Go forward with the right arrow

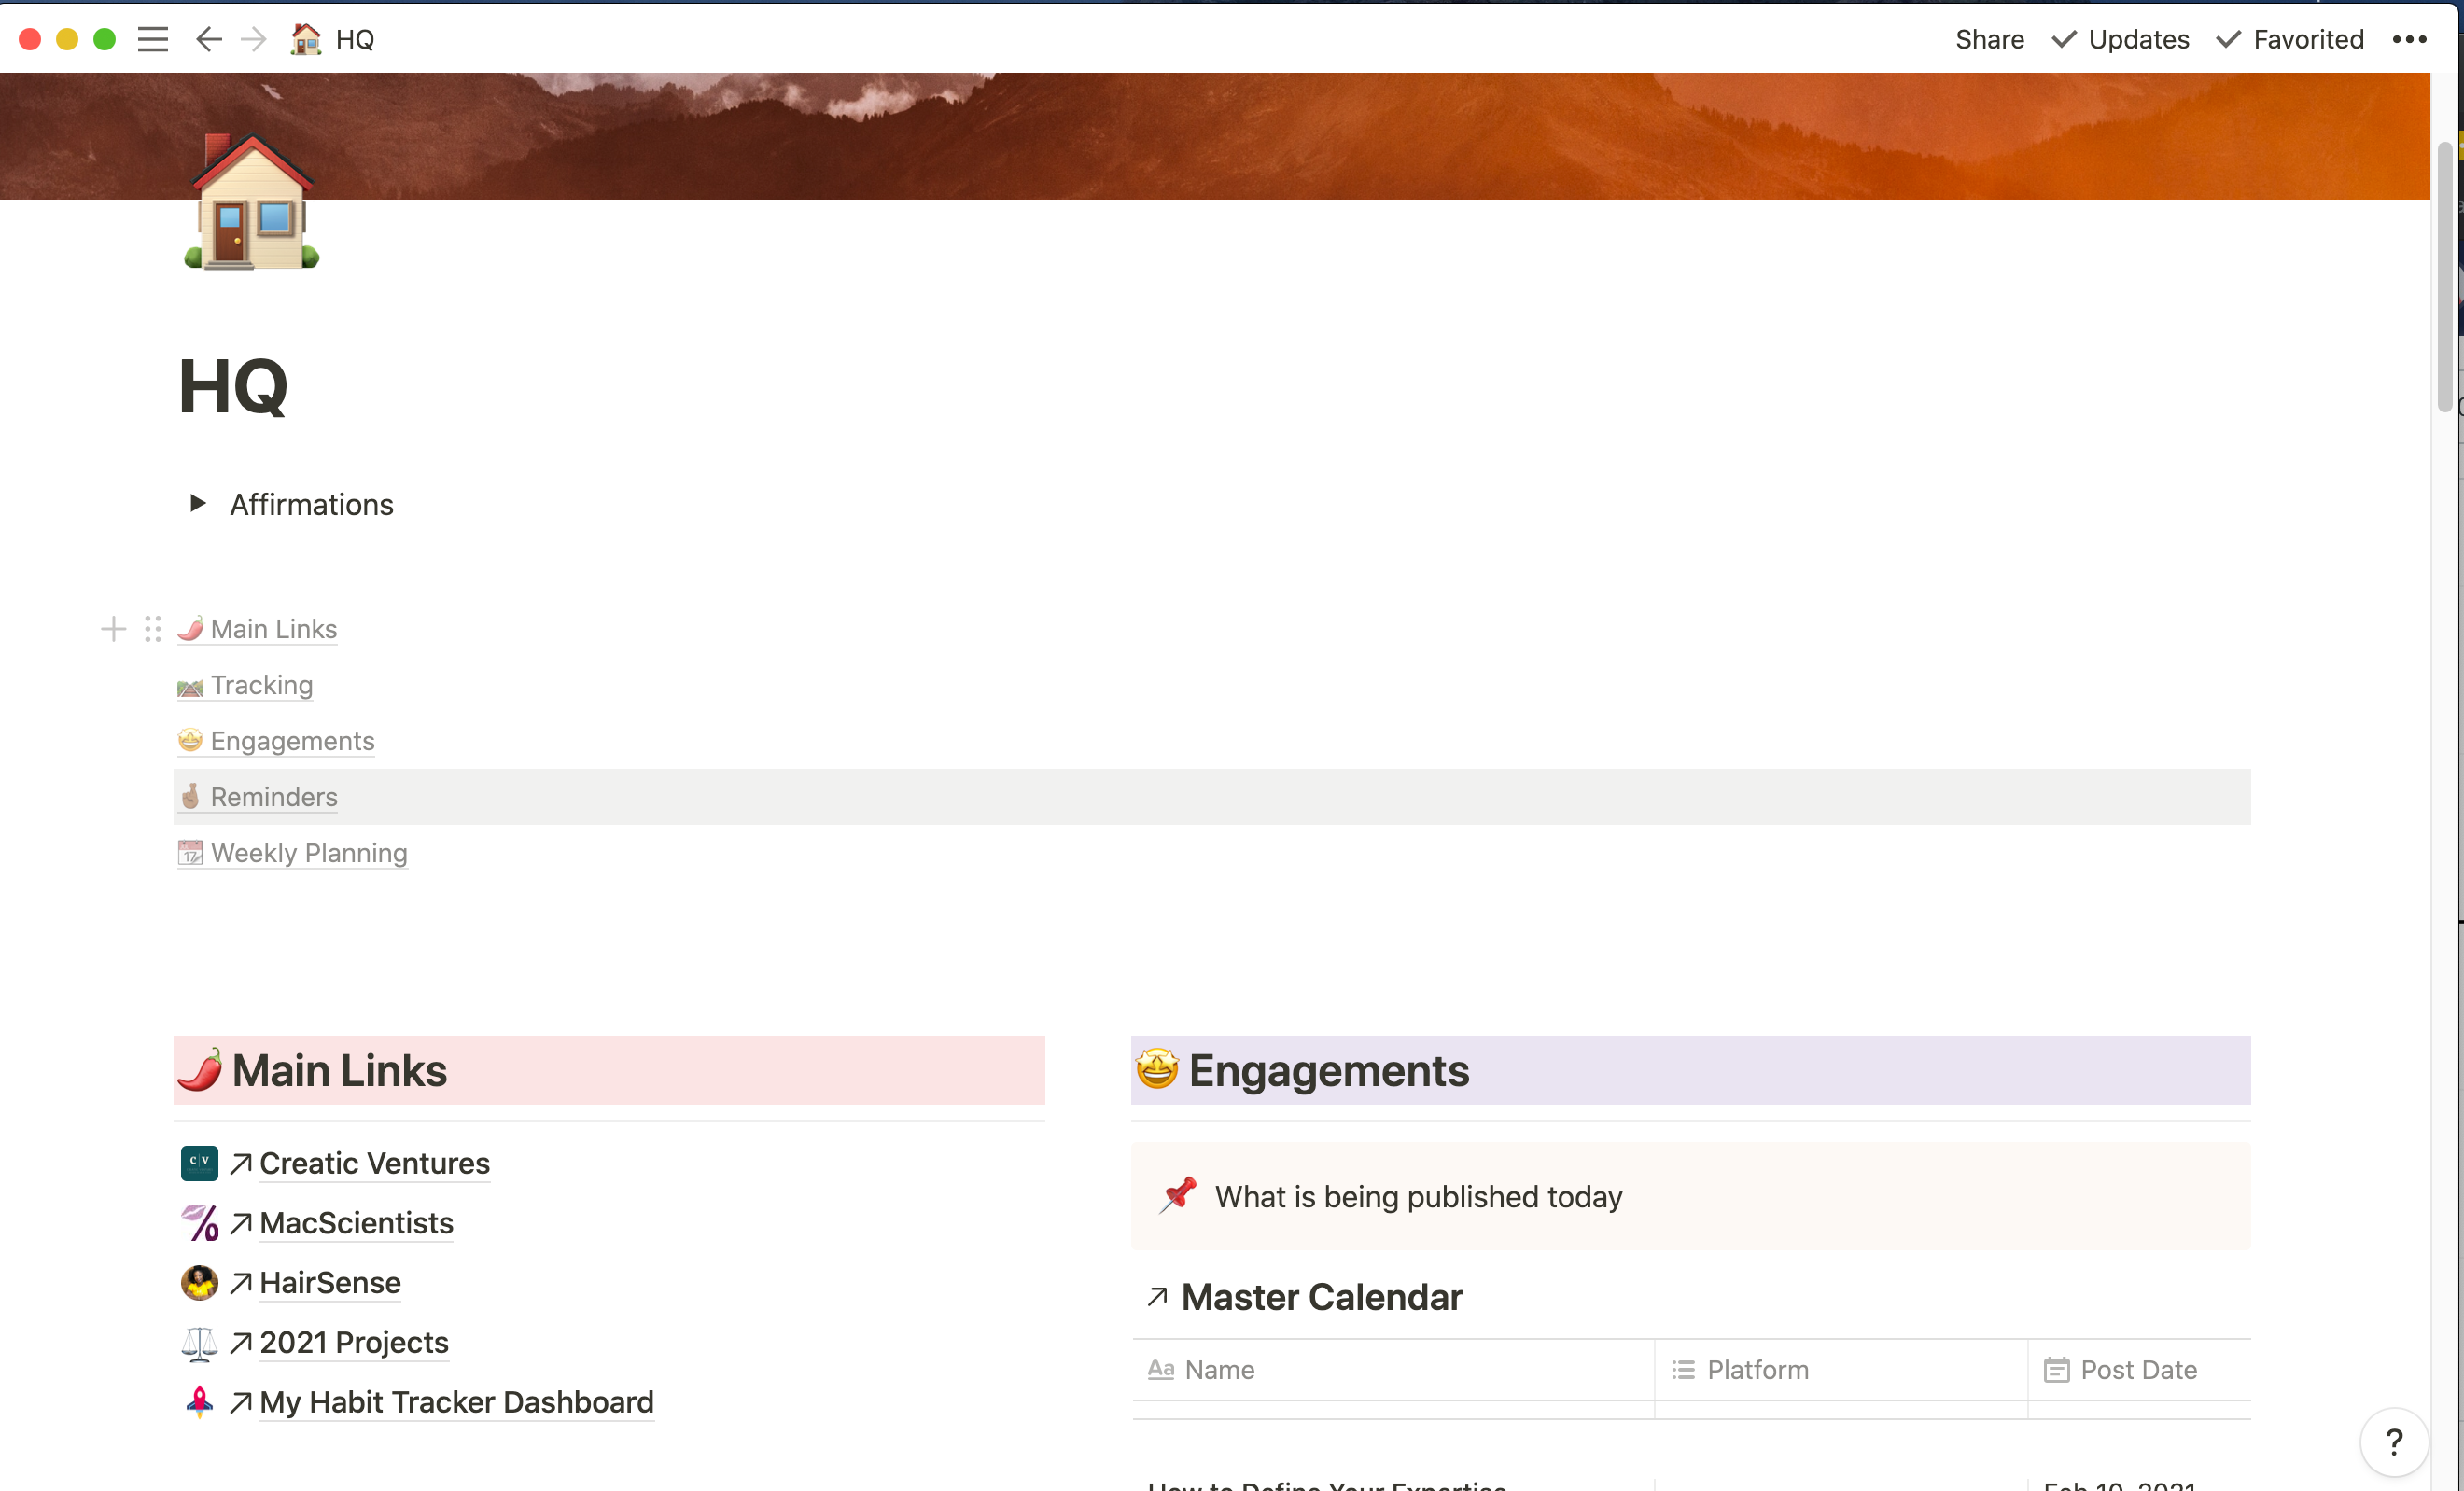pos(254,39)
